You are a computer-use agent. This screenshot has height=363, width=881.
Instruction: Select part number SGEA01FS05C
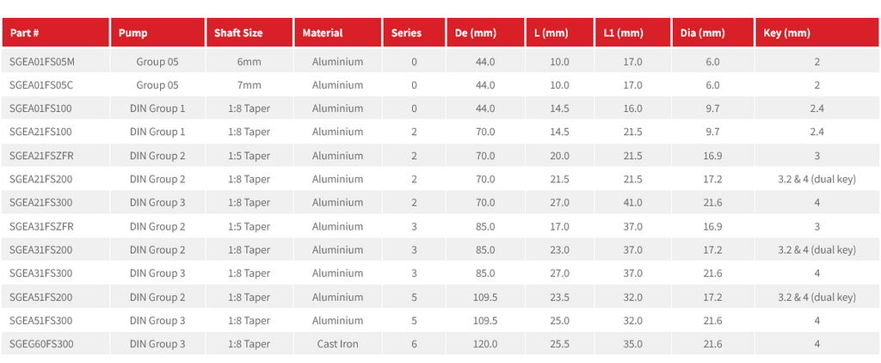pos(41,85)
